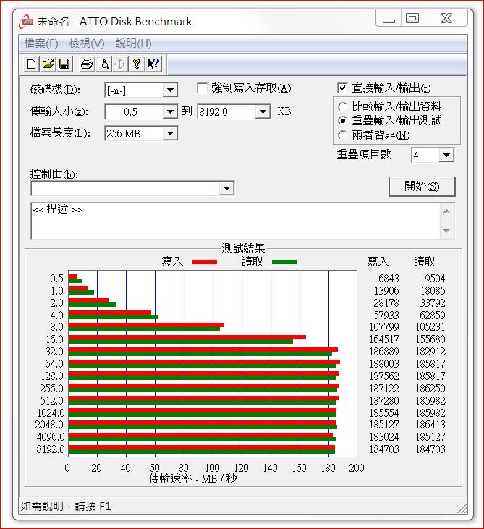The image size is (484, 529).
Task: Click the four-arrow move toolbar icon
Action: (x=120, y=64)
